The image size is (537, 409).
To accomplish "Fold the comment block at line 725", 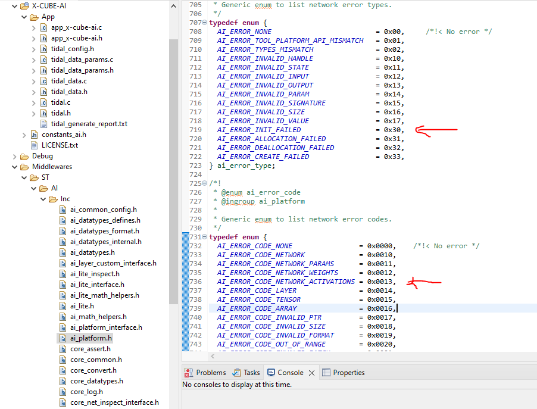I will (204, 183).
